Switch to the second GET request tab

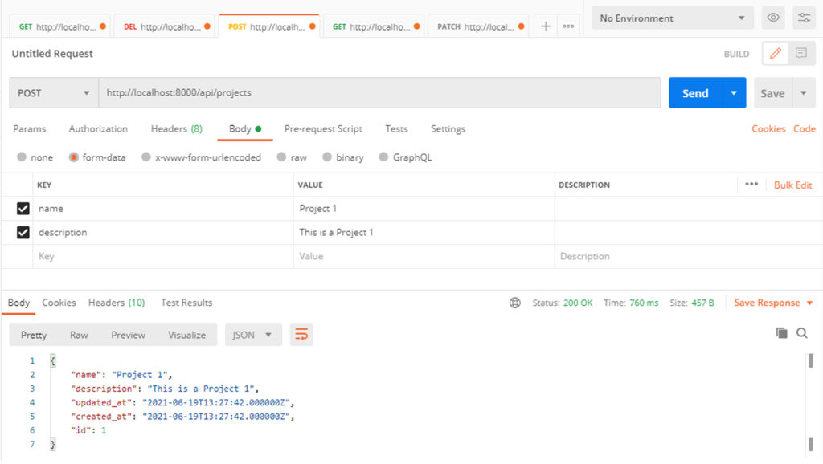coord(375,26)
